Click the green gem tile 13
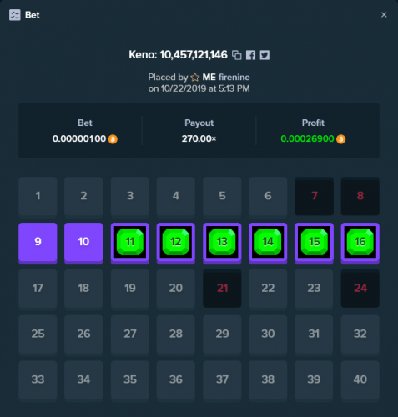The height and width of the screenshot is (417, 398). pos(222,243)
